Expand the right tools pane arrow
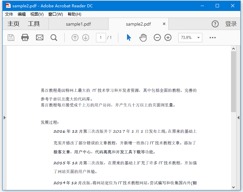Viewport: 243px width, 192px height. click(x=238, y=118)
